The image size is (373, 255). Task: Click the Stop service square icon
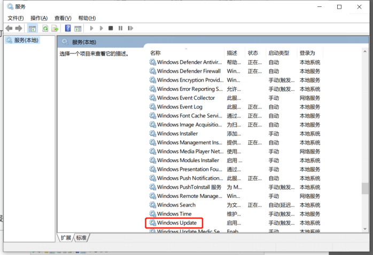coord(111,28)
